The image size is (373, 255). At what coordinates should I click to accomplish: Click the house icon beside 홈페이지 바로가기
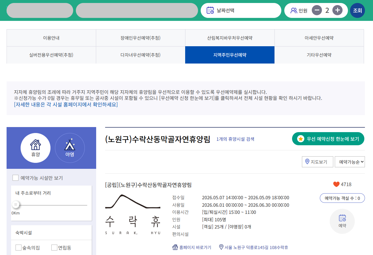[x=175, y=247]
